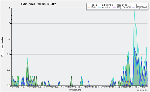Click the chart title 'Ediciones 2018-08-02'

pos(38,4)
